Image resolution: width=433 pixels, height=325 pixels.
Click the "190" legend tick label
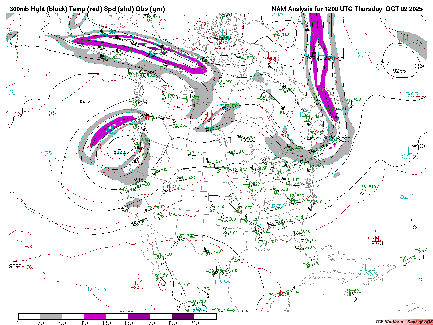coord(173,323)
